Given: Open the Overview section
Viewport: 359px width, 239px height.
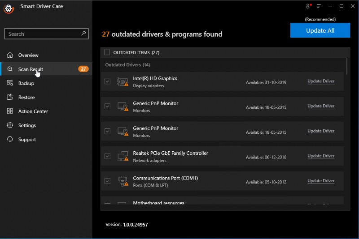Looking at the screenshot, I should click(28, 55).
